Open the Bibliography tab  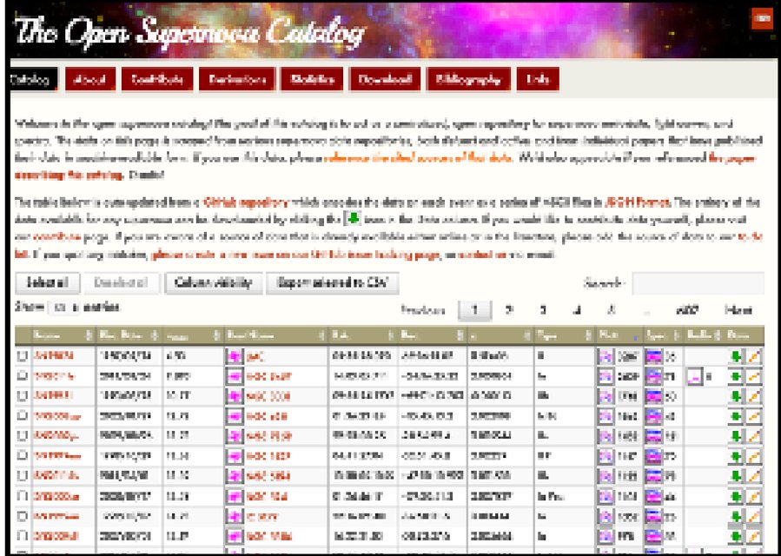click(x=468, y=80)
